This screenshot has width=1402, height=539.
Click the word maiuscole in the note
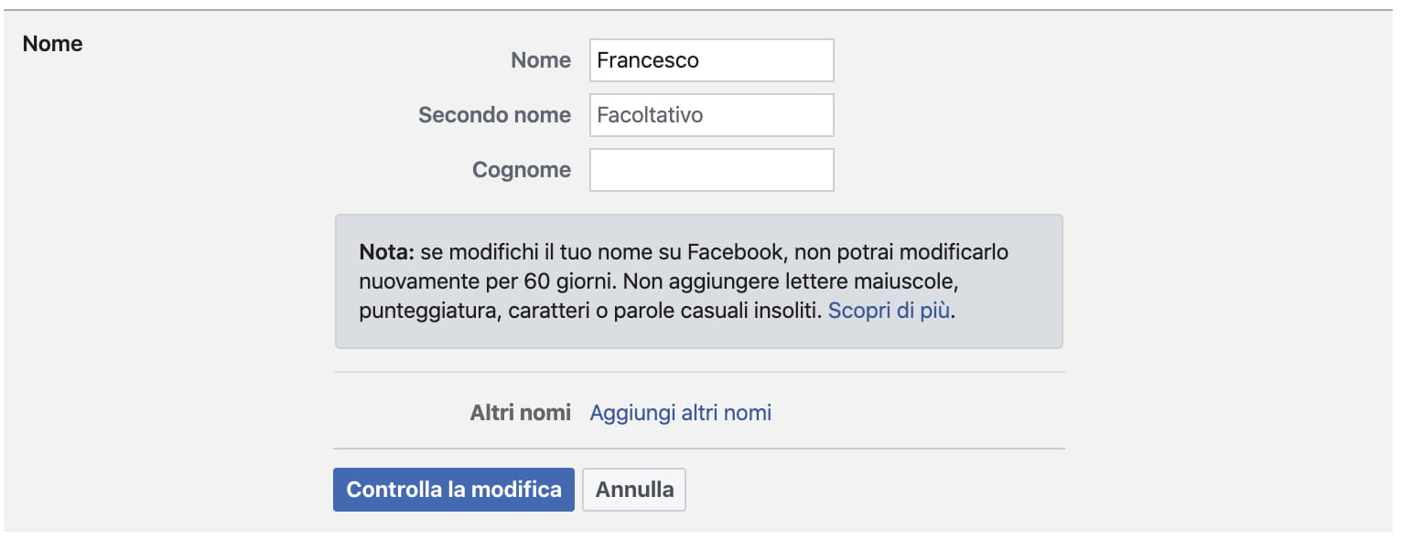[x=907, y=280]
